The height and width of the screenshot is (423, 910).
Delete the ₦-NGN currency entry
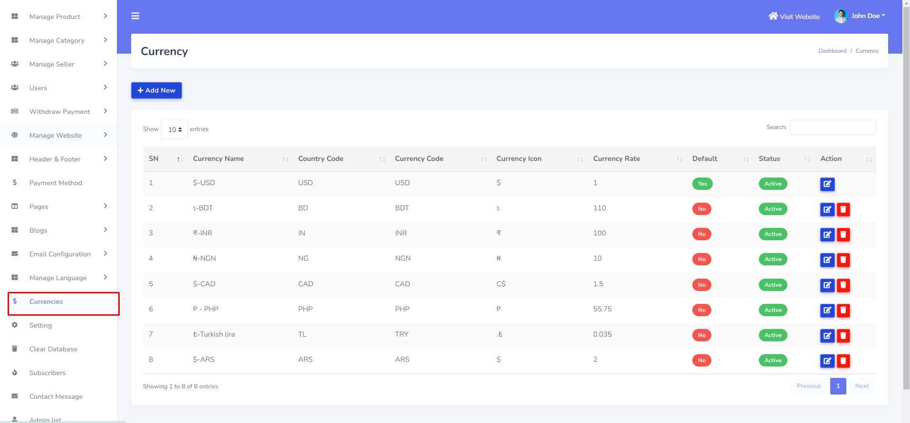843,260
